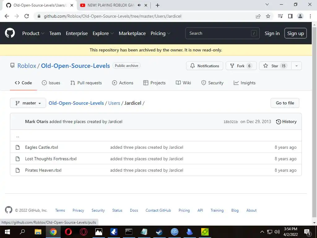
Task: Click the Marketplace header link
Action: pyautogui.click(x=132, y=33)
